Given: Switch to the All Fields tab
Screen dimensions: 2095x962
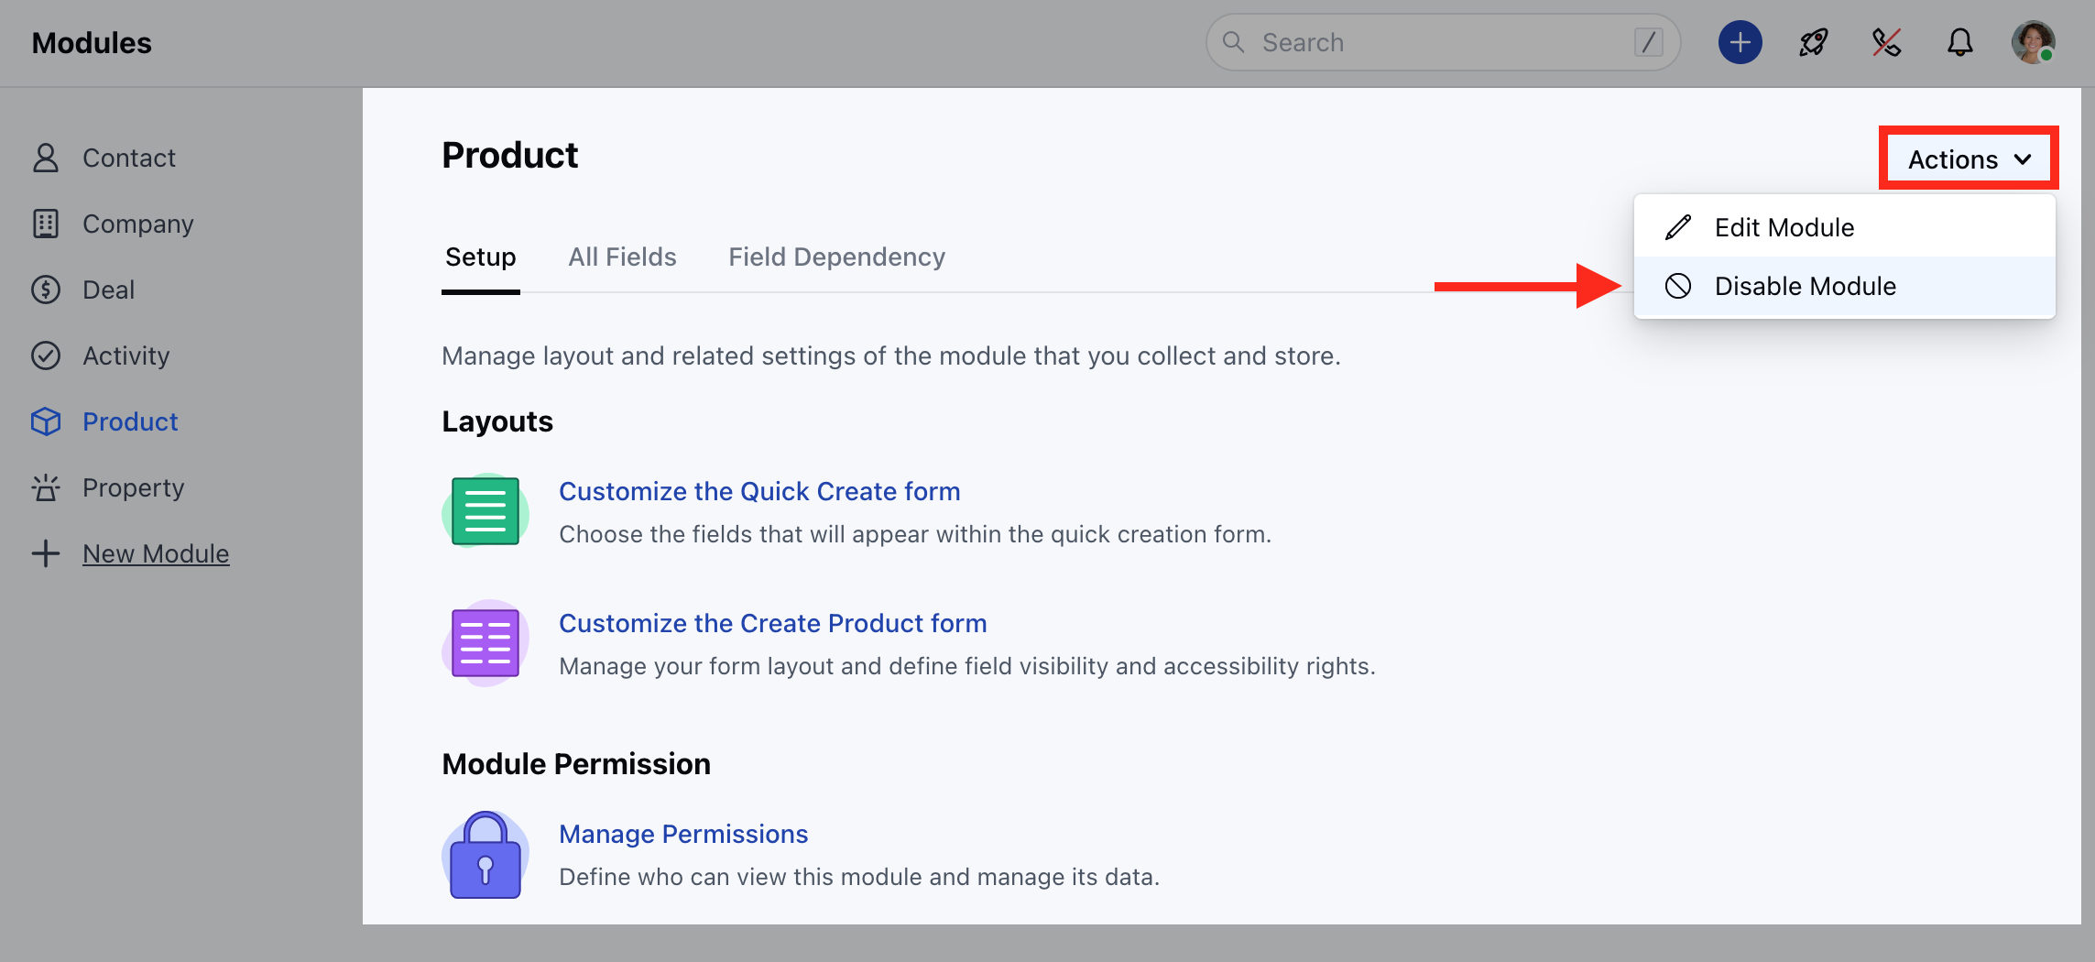Looking at the screenshot, I should pyautogui.click(x=622, y=257).
